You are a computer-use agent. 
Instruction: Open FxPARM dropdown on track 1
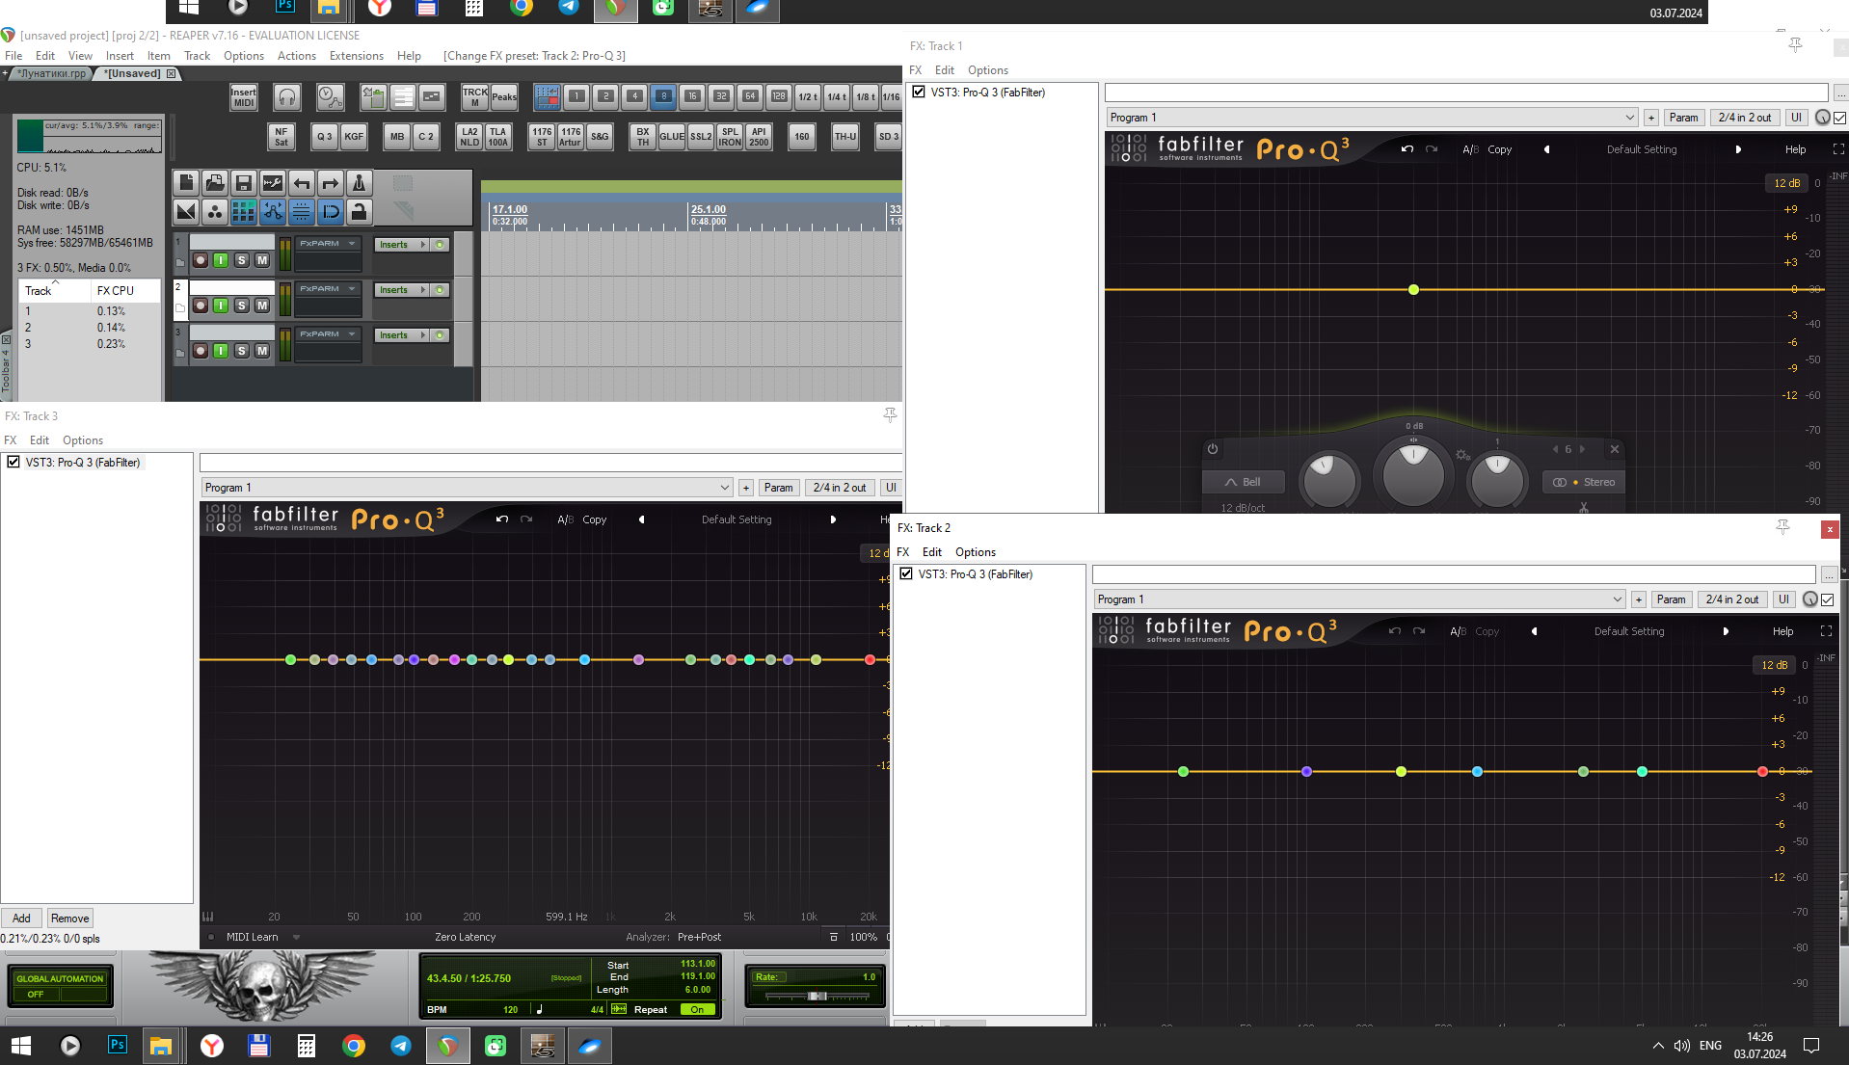[329, 244]
